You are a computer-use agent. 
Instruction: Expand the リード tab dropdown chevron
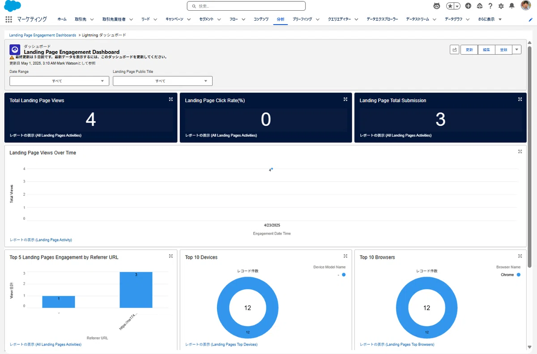click(x=155, y=19)
